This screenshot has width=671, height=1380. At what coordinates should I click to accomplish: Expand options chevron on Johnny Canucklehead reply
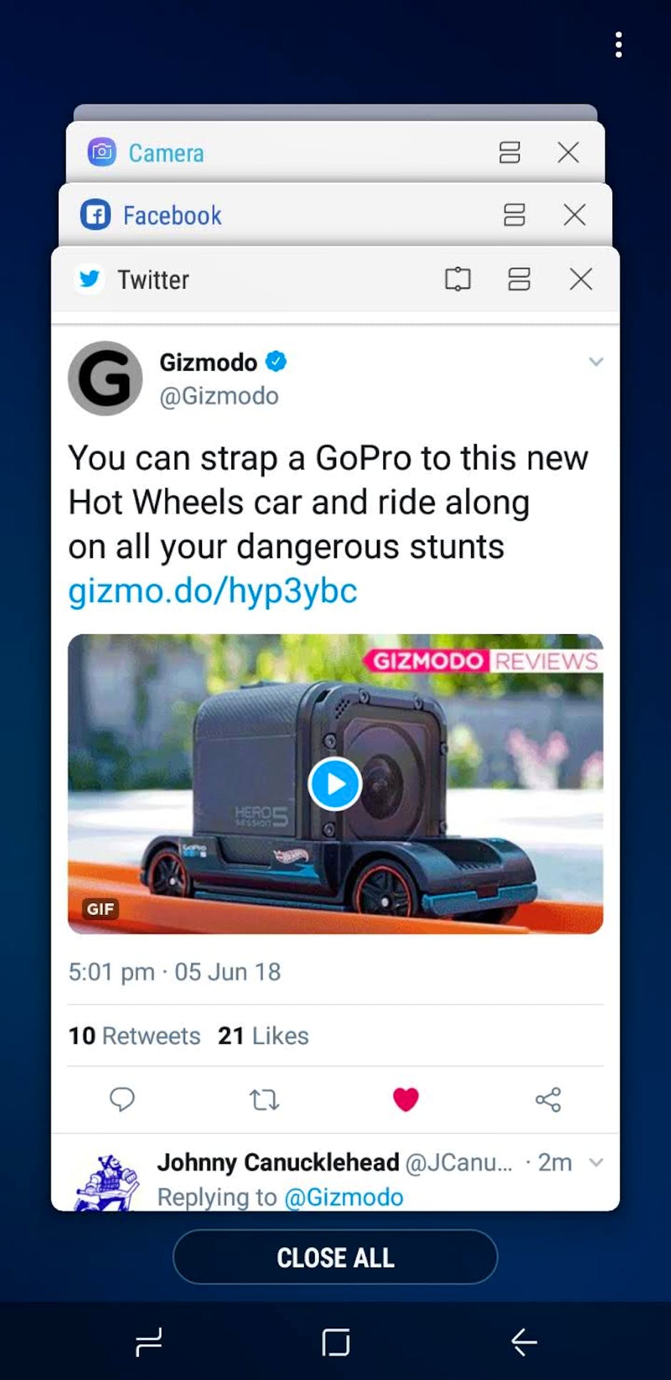pyautogui.click(x=596, y=1162)
